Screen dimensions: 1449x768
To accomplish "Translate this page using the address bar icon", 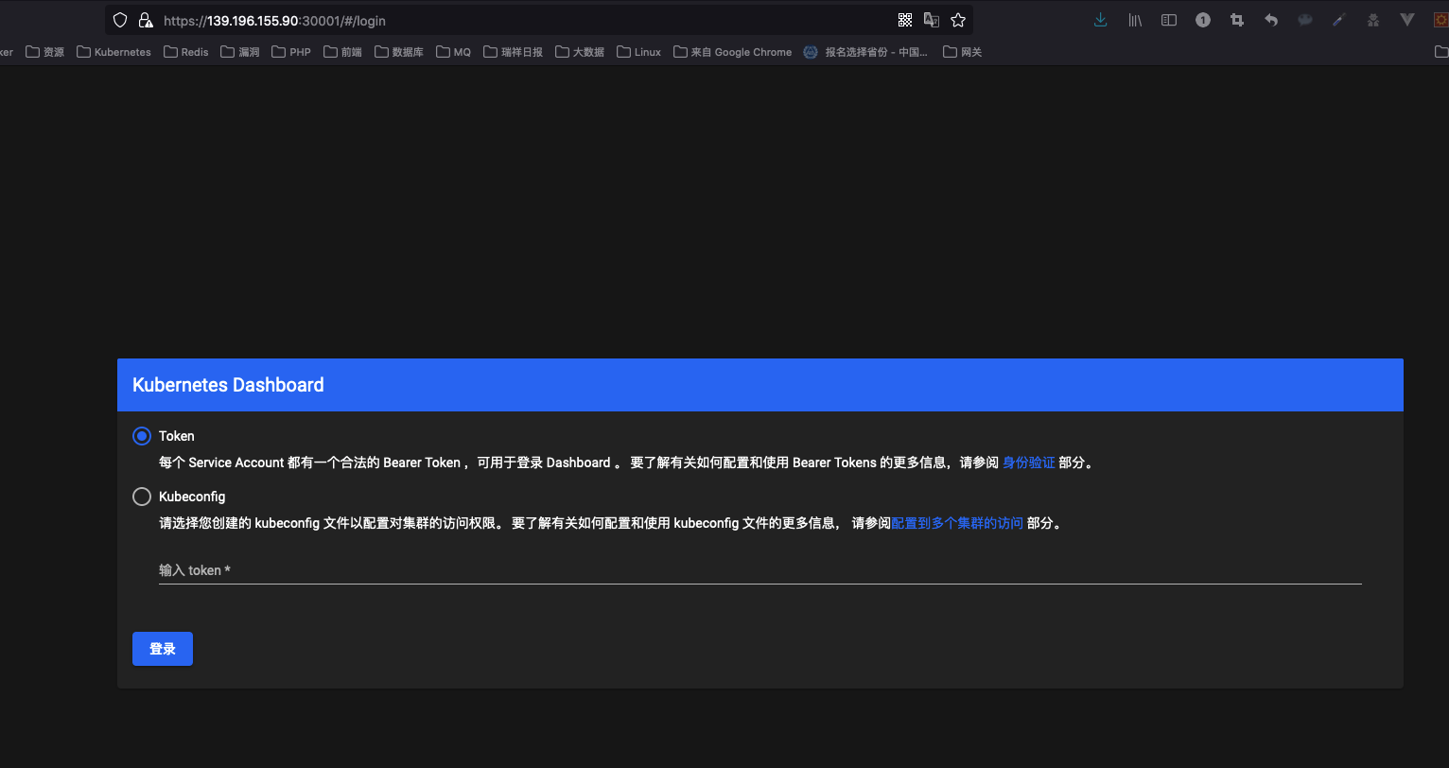I will (932, 20).
